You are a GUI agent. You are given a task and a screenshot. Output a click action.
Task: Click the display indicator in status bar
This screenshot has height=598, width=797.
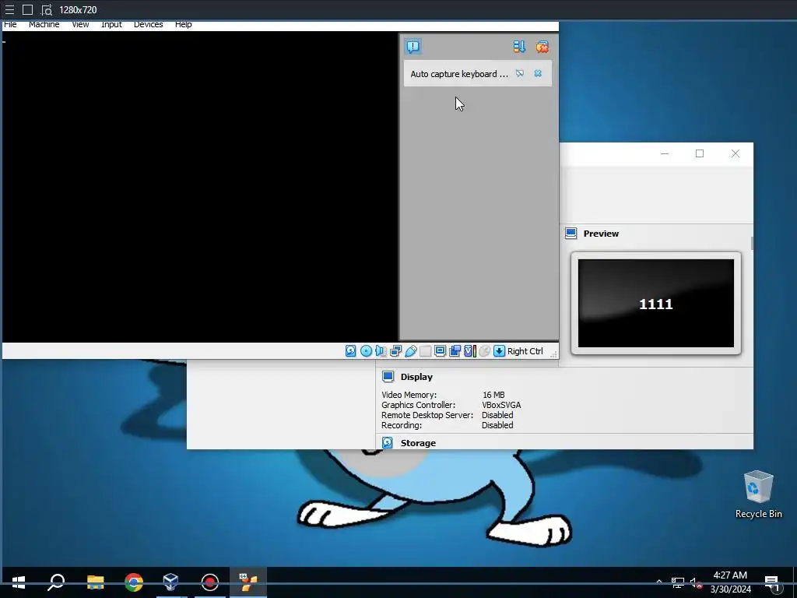[441, 351]
